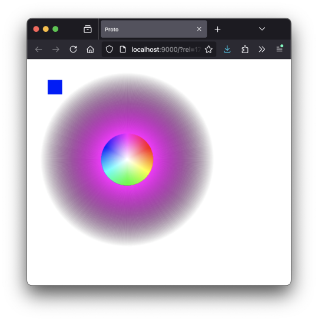Open the Firefox home page
Image resolution: width=318 pixels, height=321 pixels.
click(x=90, y=50)
